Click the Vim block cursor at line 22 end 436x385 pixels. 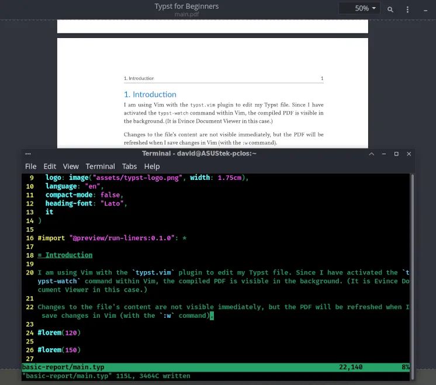[x=212, y=315]
